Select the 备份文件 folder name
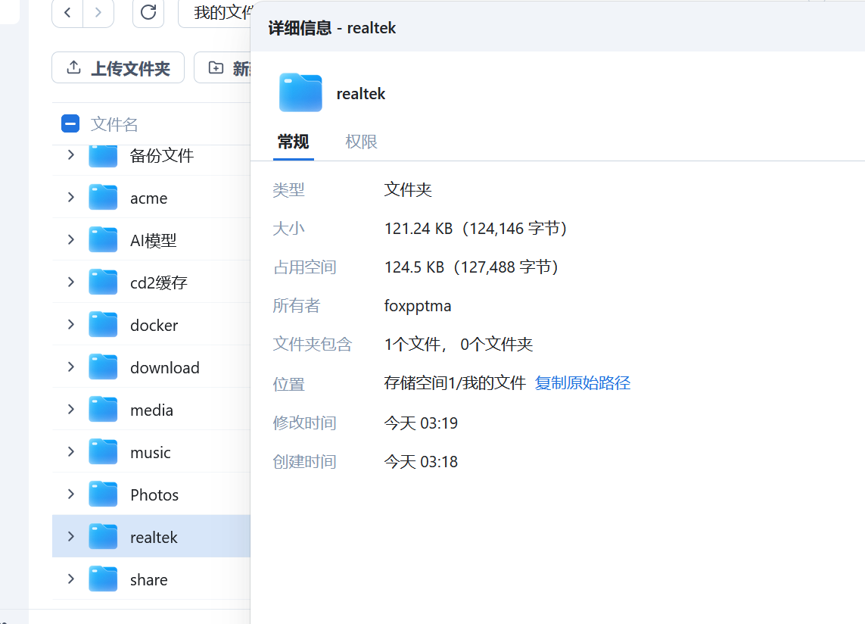Viewport: 865px width, 624px height. (162, 156)
